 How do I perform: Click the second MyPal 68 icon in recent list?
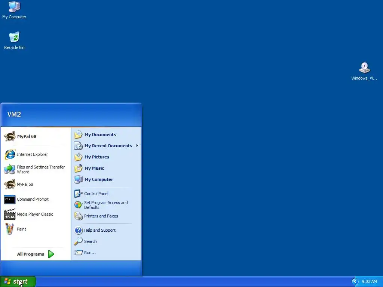(x=10, y=184)
